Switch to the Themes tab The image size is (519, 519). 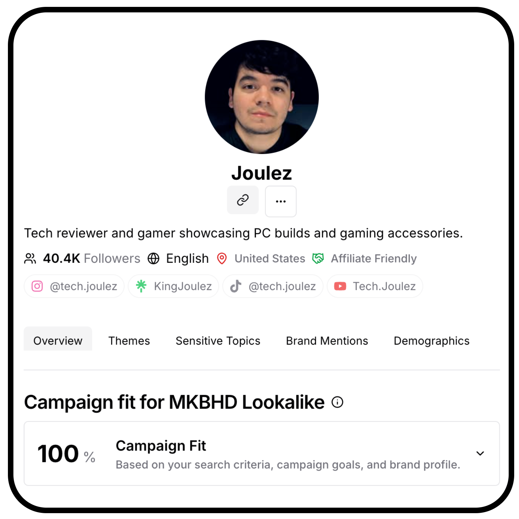pos(129,341)
